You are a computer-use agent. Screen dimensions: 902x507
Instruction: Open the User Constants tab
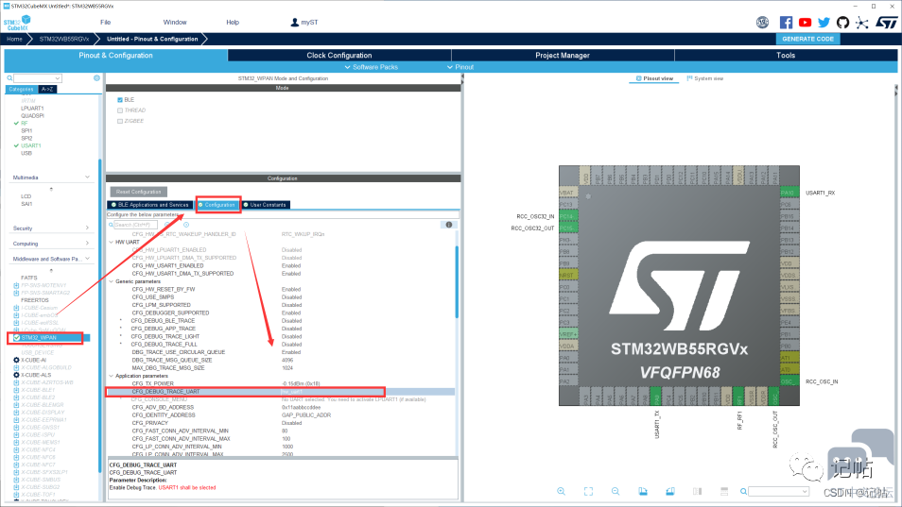pos(265,205)
